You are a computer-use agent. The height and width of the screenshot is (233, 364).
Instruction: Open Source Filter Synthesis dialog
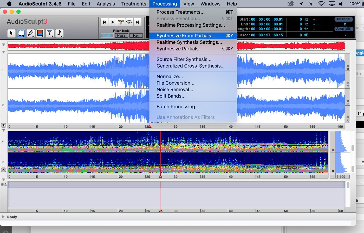[x=193, y=59]
